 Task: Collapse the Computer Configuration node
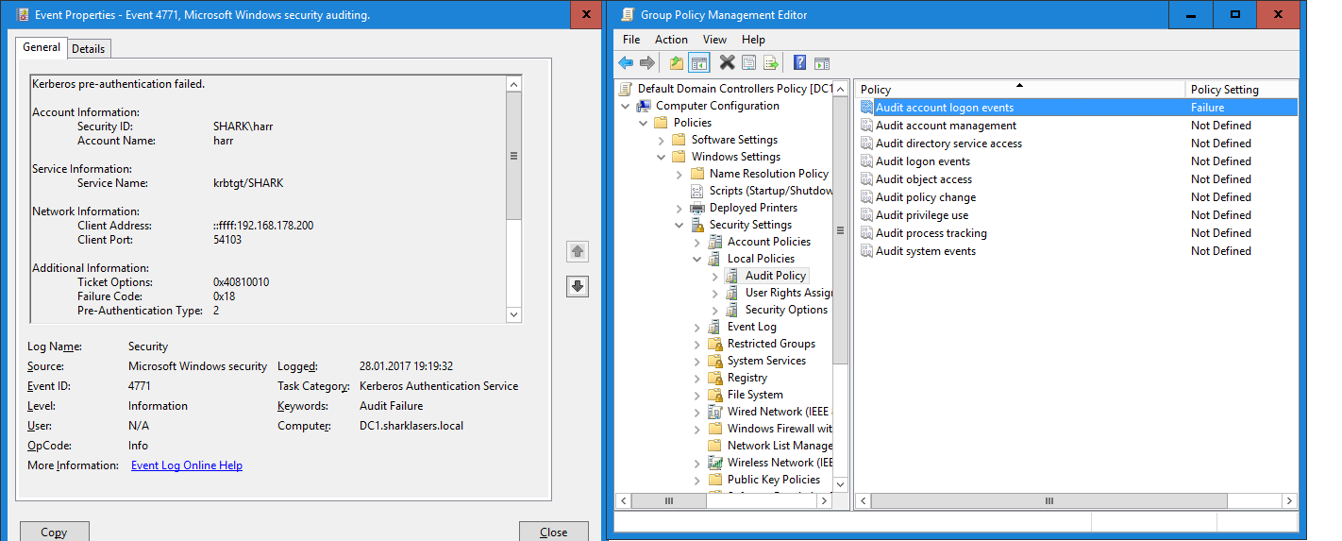[x=625, y=107]
